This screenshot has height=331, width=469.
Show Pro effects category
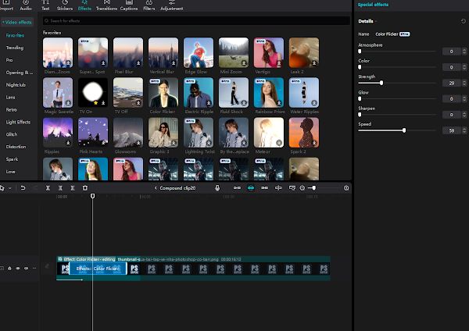coord(9,60)
